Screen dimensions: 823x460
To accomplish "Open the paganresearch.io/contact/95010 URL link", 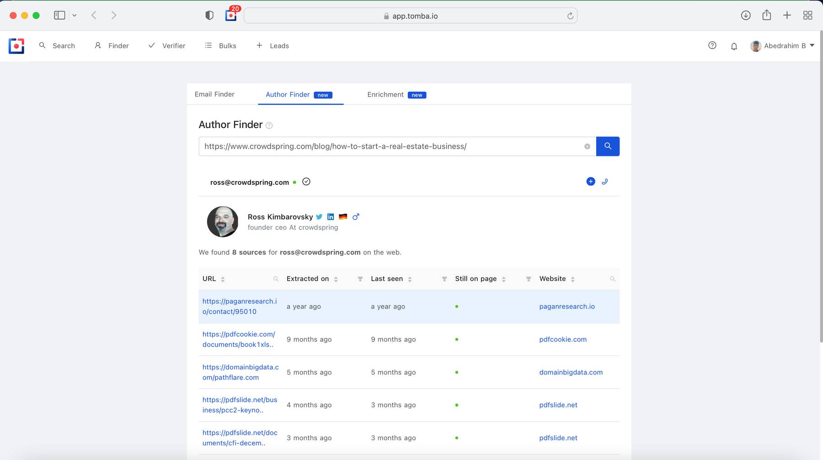I will (x=240, y=306).
